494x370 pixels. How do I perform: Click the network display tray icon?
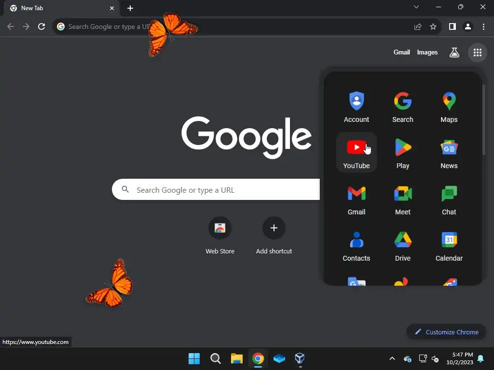pos(423,358)
